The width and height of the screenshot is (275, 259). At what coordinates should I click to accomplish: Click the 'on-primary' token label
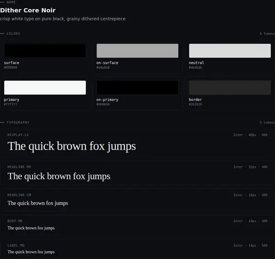click(x=107, y=100)
